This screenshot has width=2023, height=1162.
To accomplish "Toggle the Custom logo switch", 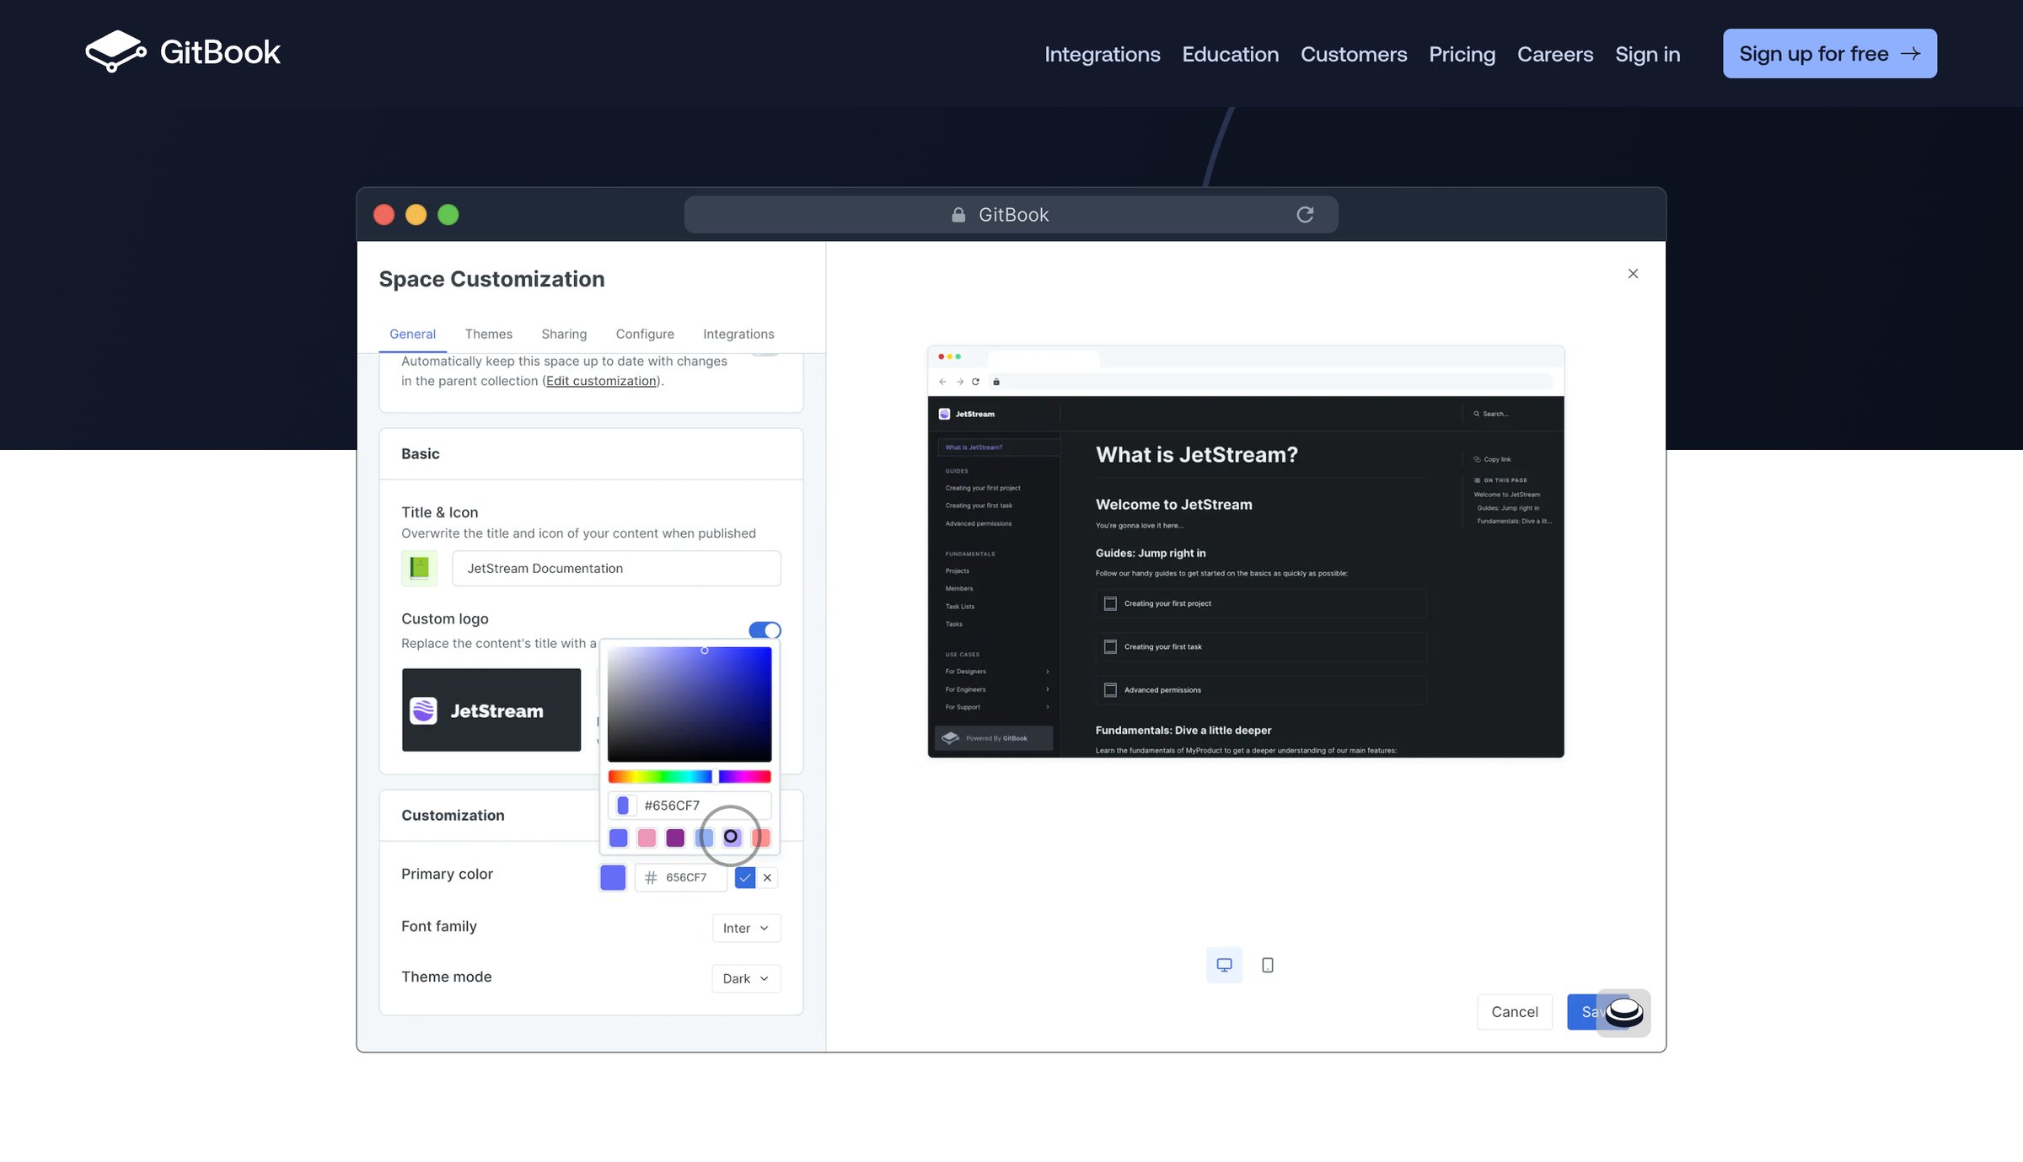I will tap(765, 629).
